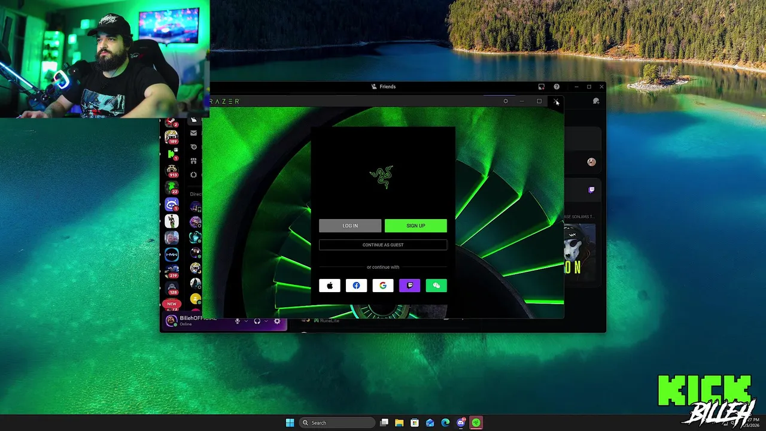Open skull mask stream thumbnail in Discord

[x=579, y=251]
